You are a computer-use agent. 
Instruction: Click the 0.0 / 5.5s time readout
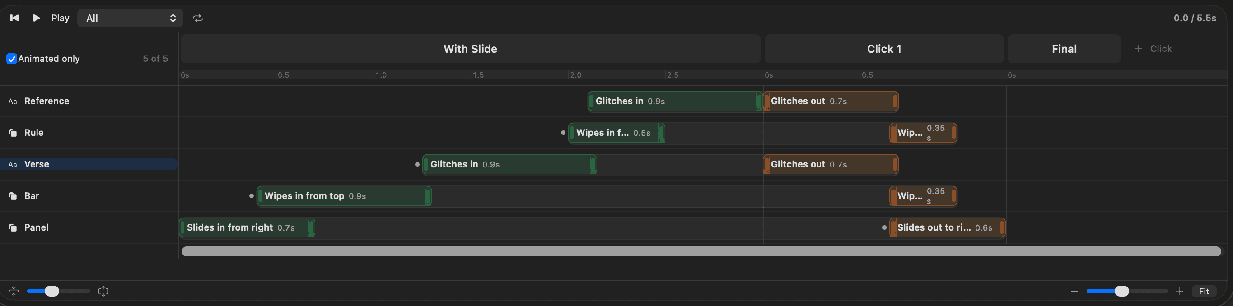(x=1195, y=18)
